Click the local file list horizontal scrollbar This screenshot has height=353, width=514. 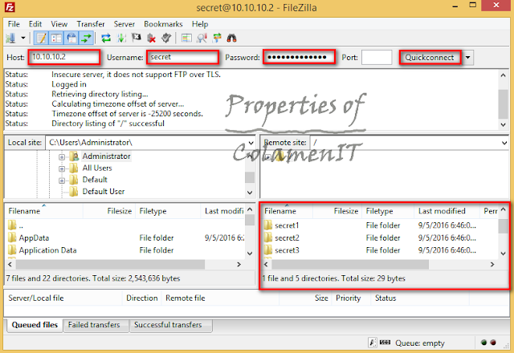coord(110,264)
